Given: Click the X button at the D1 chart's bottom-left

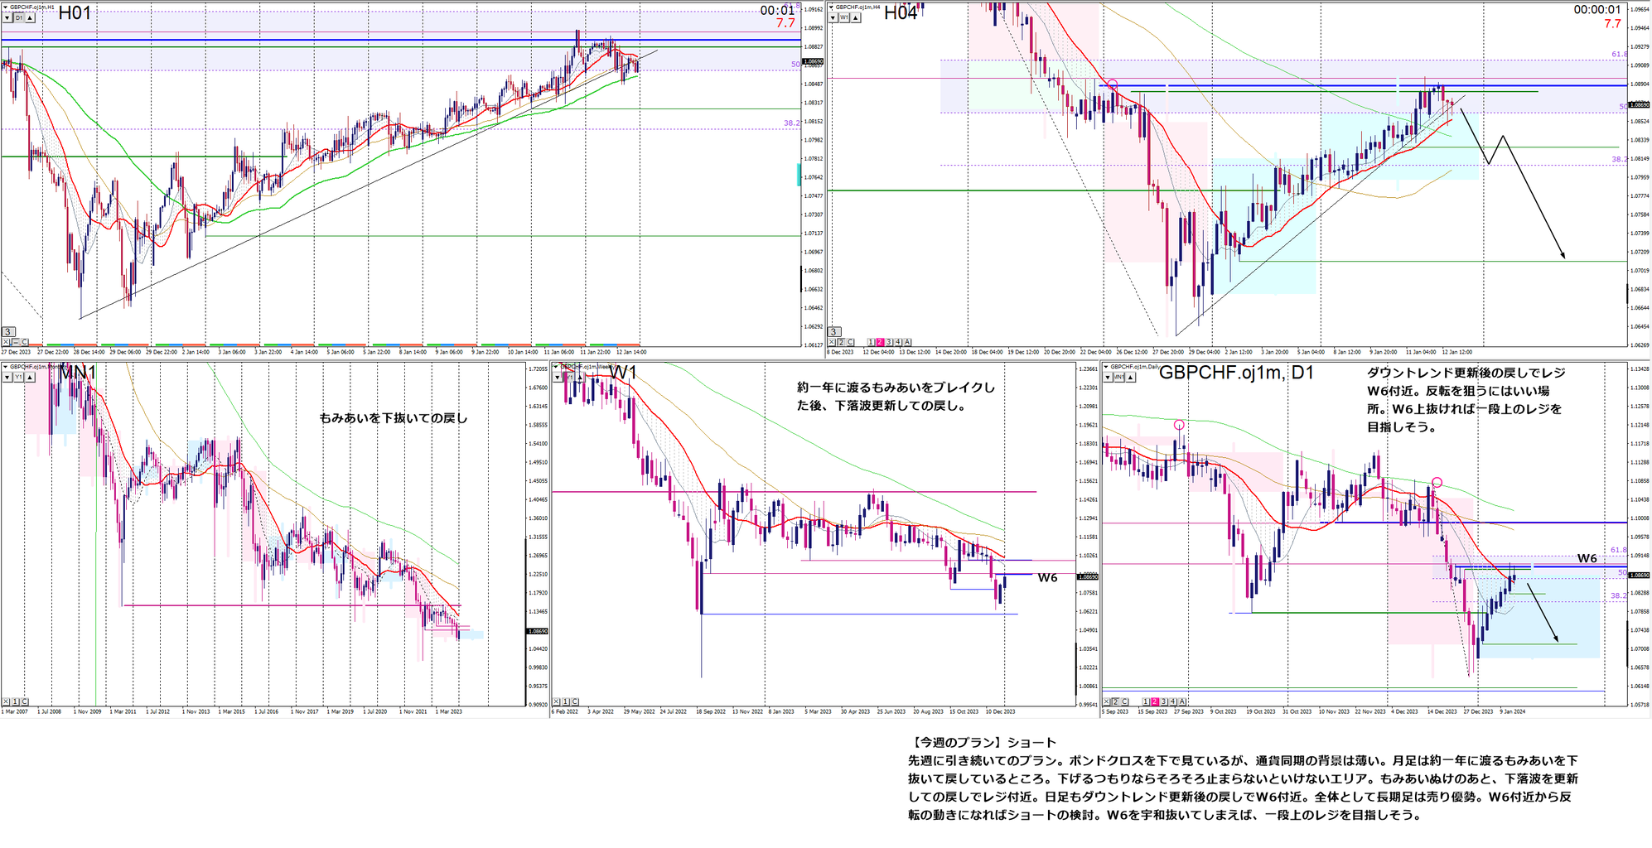Looking at the screenshot, I should pyautogui.click(x=1107, y=701).
